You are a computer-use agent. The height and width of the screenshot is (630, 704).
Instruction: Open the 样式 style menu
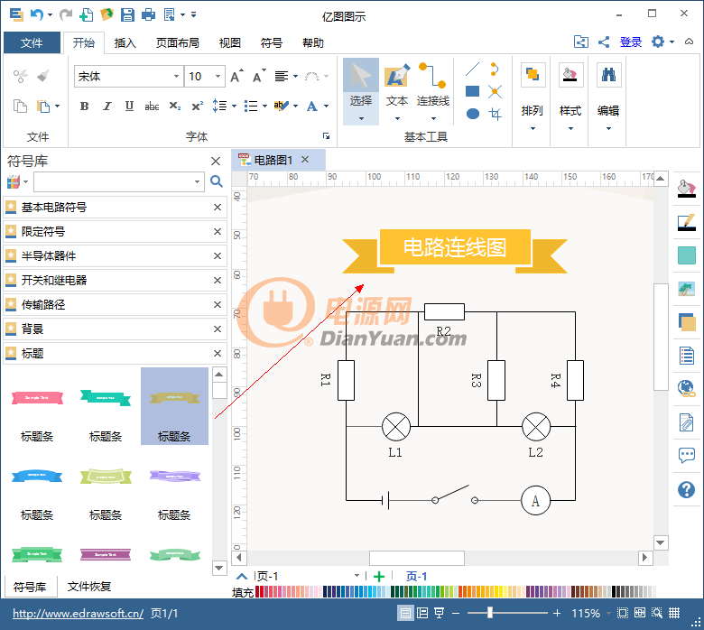(x=570, y=97)
